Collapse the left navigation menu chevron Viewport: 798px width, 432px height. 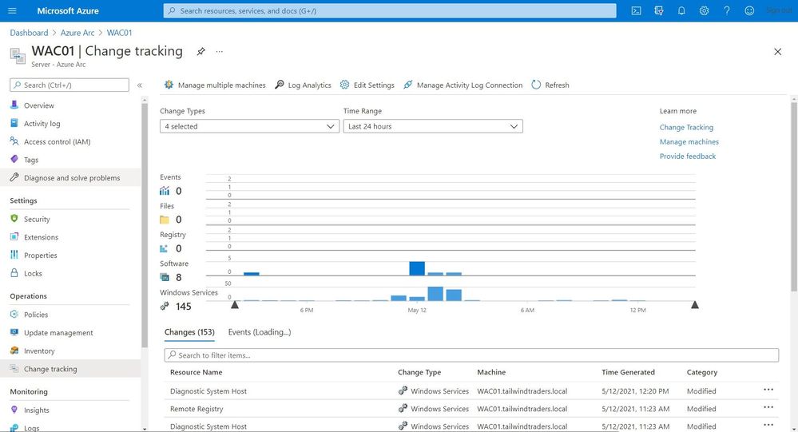pos(140,85)
